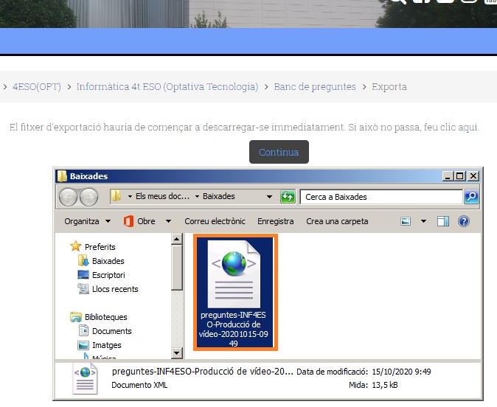Click Els meus doc... breadcrumb
The height and width of the screenshot is (407, 497).
[x=163, y=197]
